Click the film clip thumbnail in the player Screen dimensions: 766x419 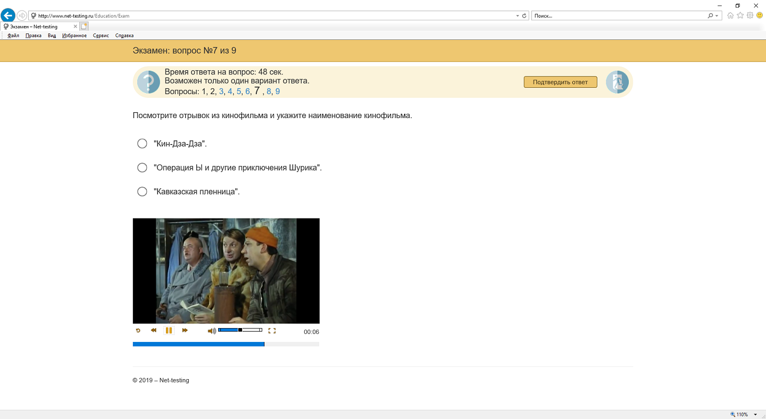point(226,271)
